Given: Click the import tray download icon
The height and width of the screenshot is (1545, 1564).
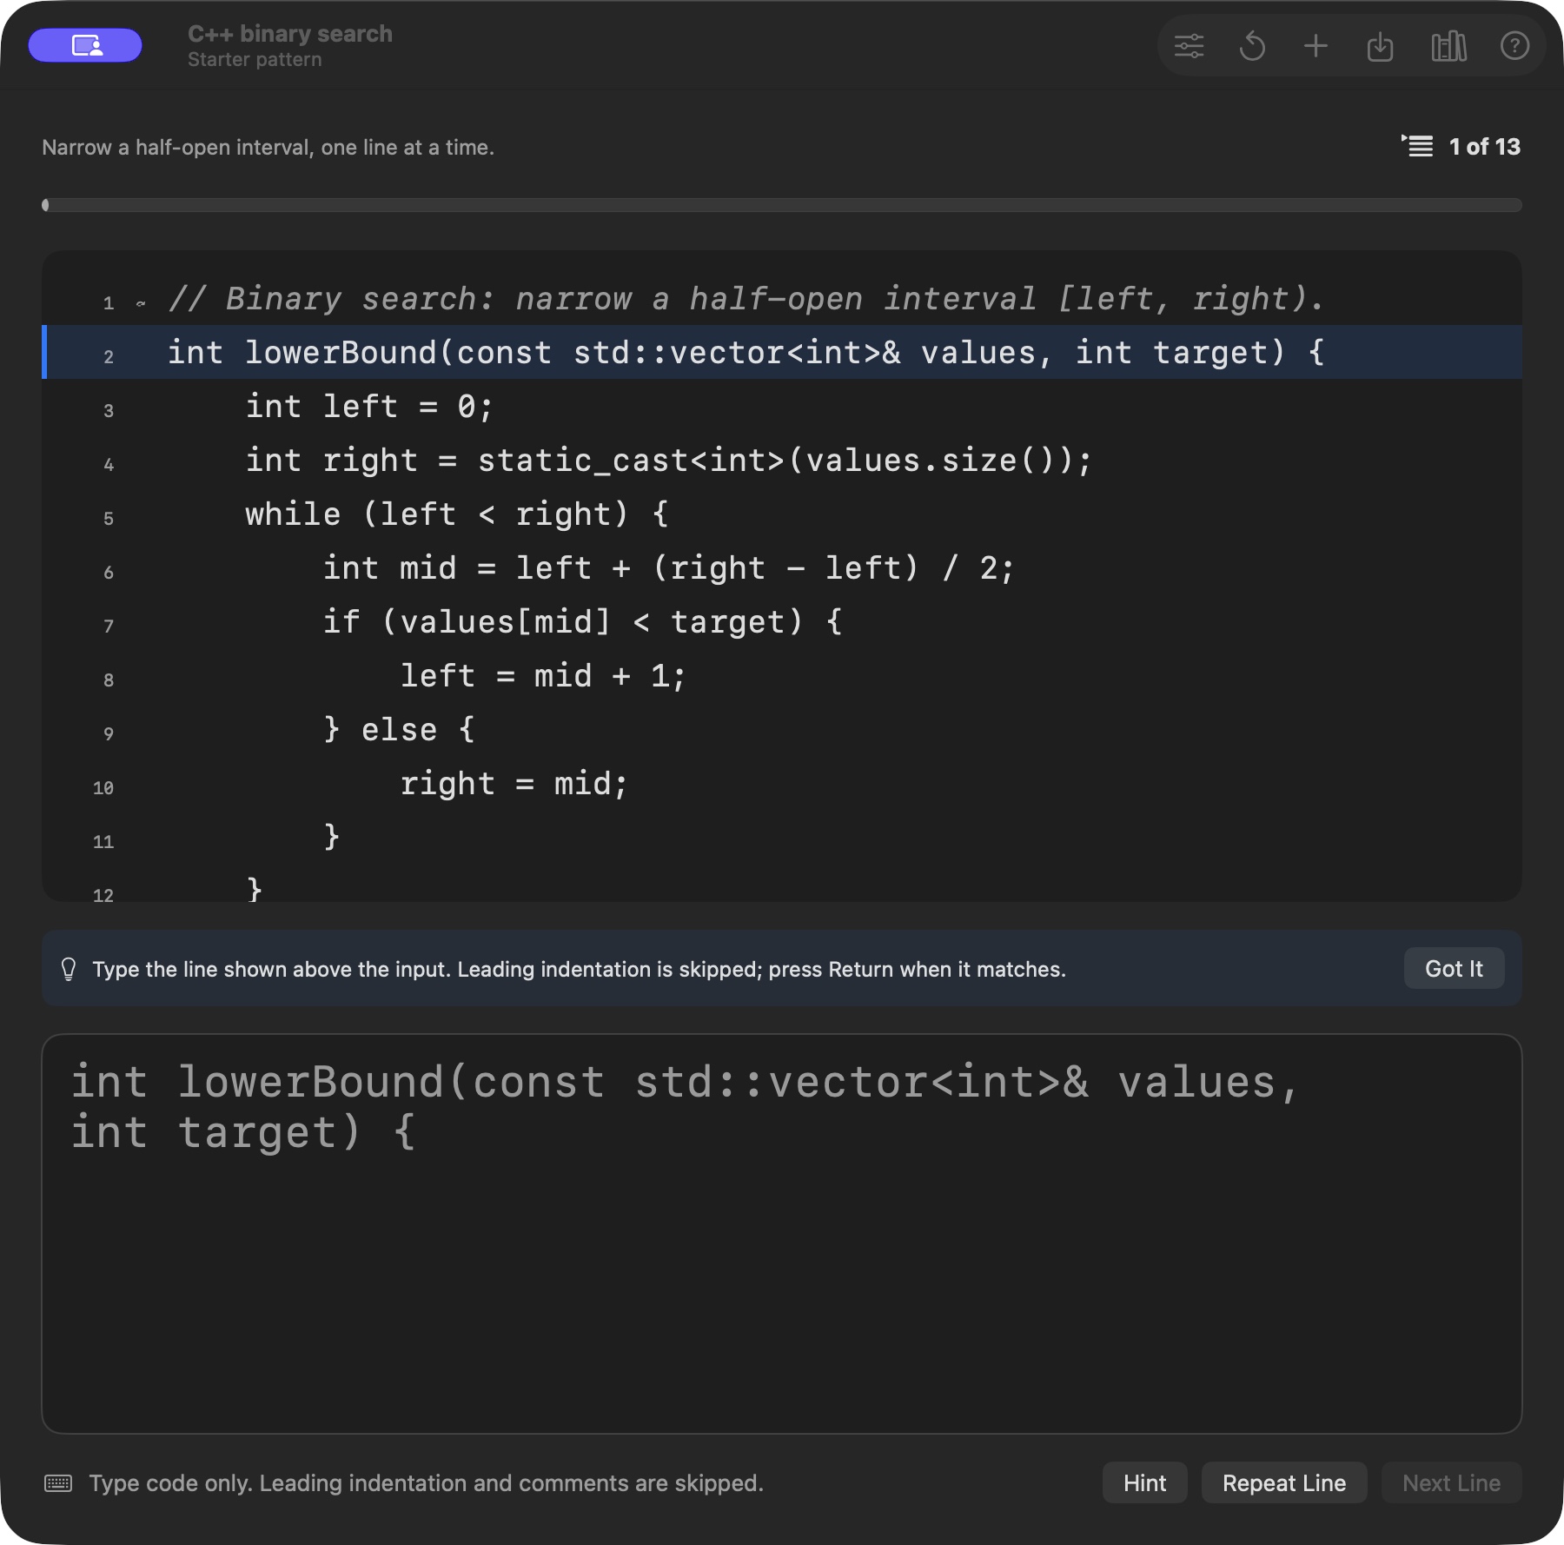Looking at the screenshot, I should (x=1380, y=46).
